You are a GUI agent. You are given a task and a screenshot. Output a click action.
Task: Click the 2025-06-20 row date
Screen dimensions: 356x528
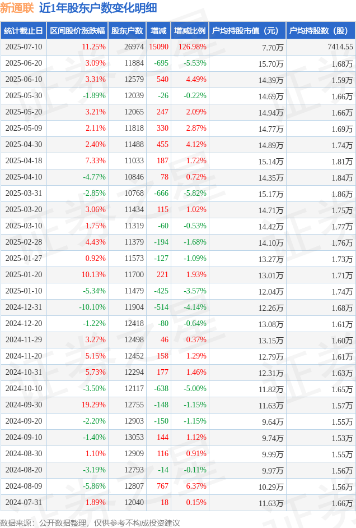click(x=24, y=63)
